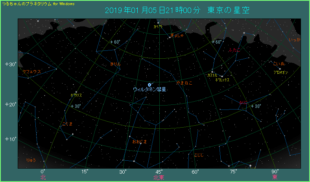The width and height of the screenshot is (310, 182).
Task: Select the Polaris star dot
Action: click(x=76, y=92)
